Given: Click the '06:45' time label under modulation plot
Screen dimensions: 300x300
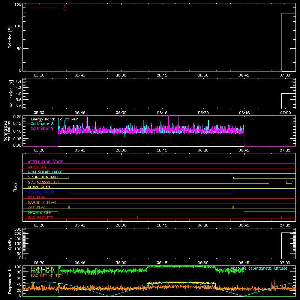Looking at the screenshot, I should 244,150.
